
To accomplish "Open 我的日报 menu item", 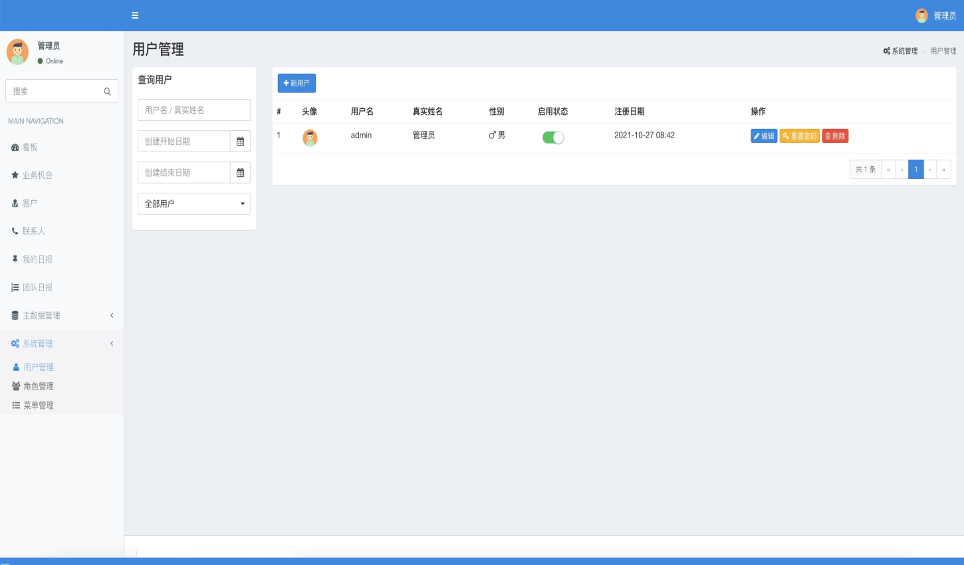I will tap(62, 259).
